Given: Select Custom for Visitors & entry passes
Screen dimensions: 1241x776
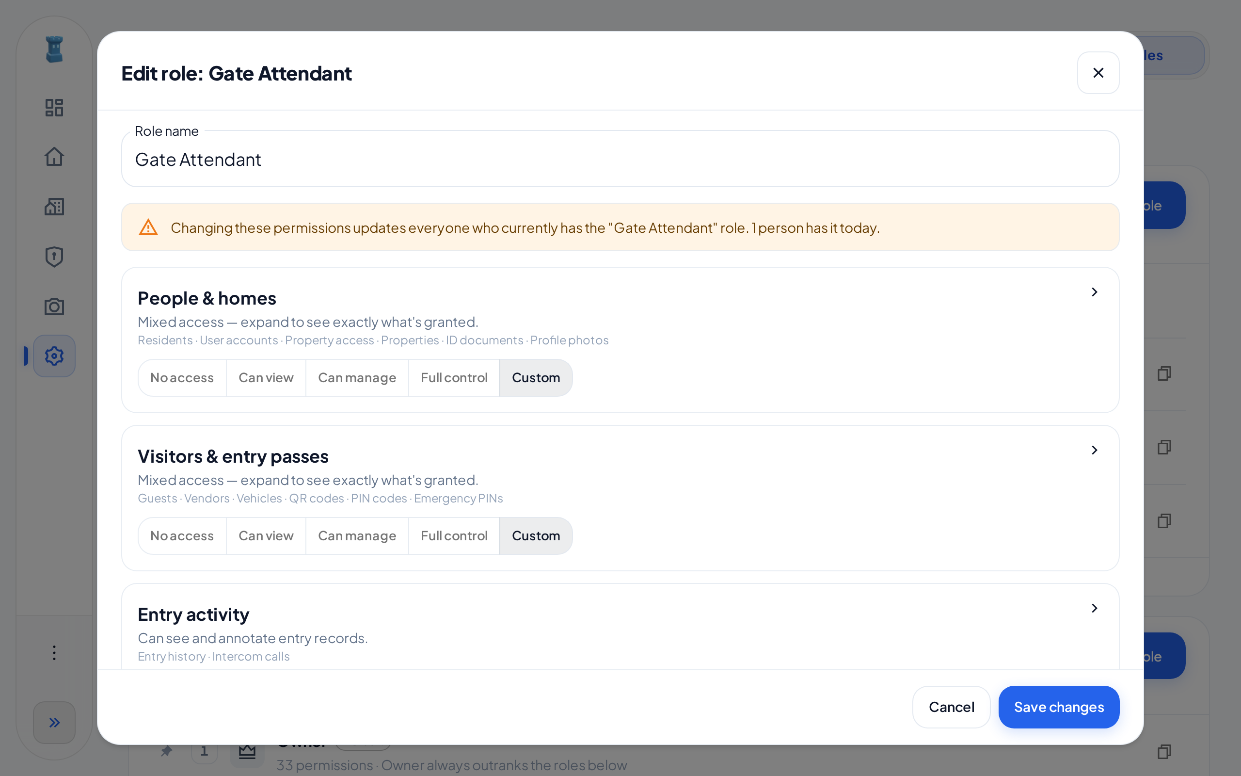Looking at the screenshot, I should (536, 536).
